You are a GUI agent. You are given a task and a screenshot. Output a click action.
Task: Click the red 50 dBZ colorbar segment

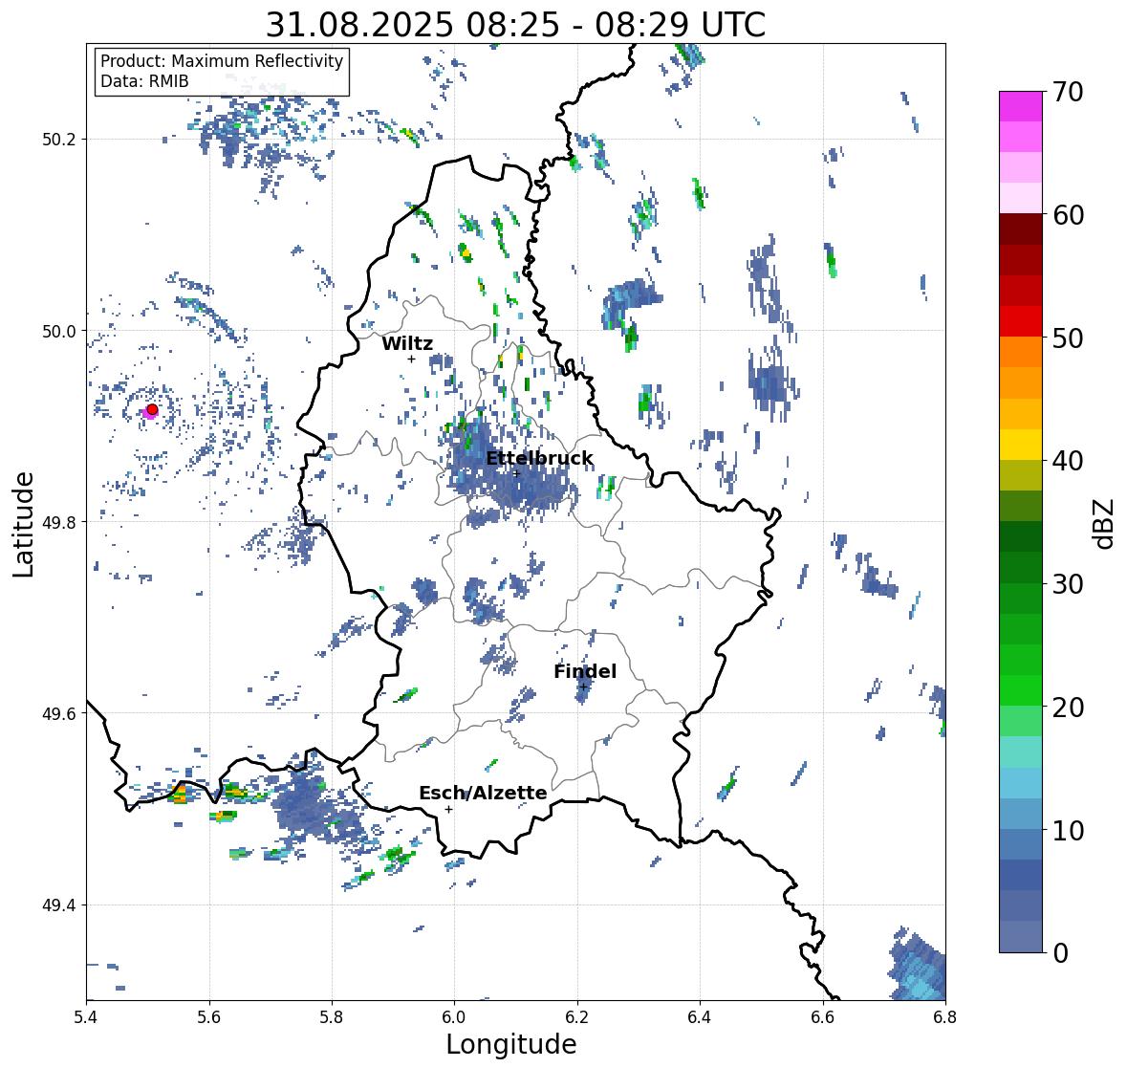coord(1021,321)
